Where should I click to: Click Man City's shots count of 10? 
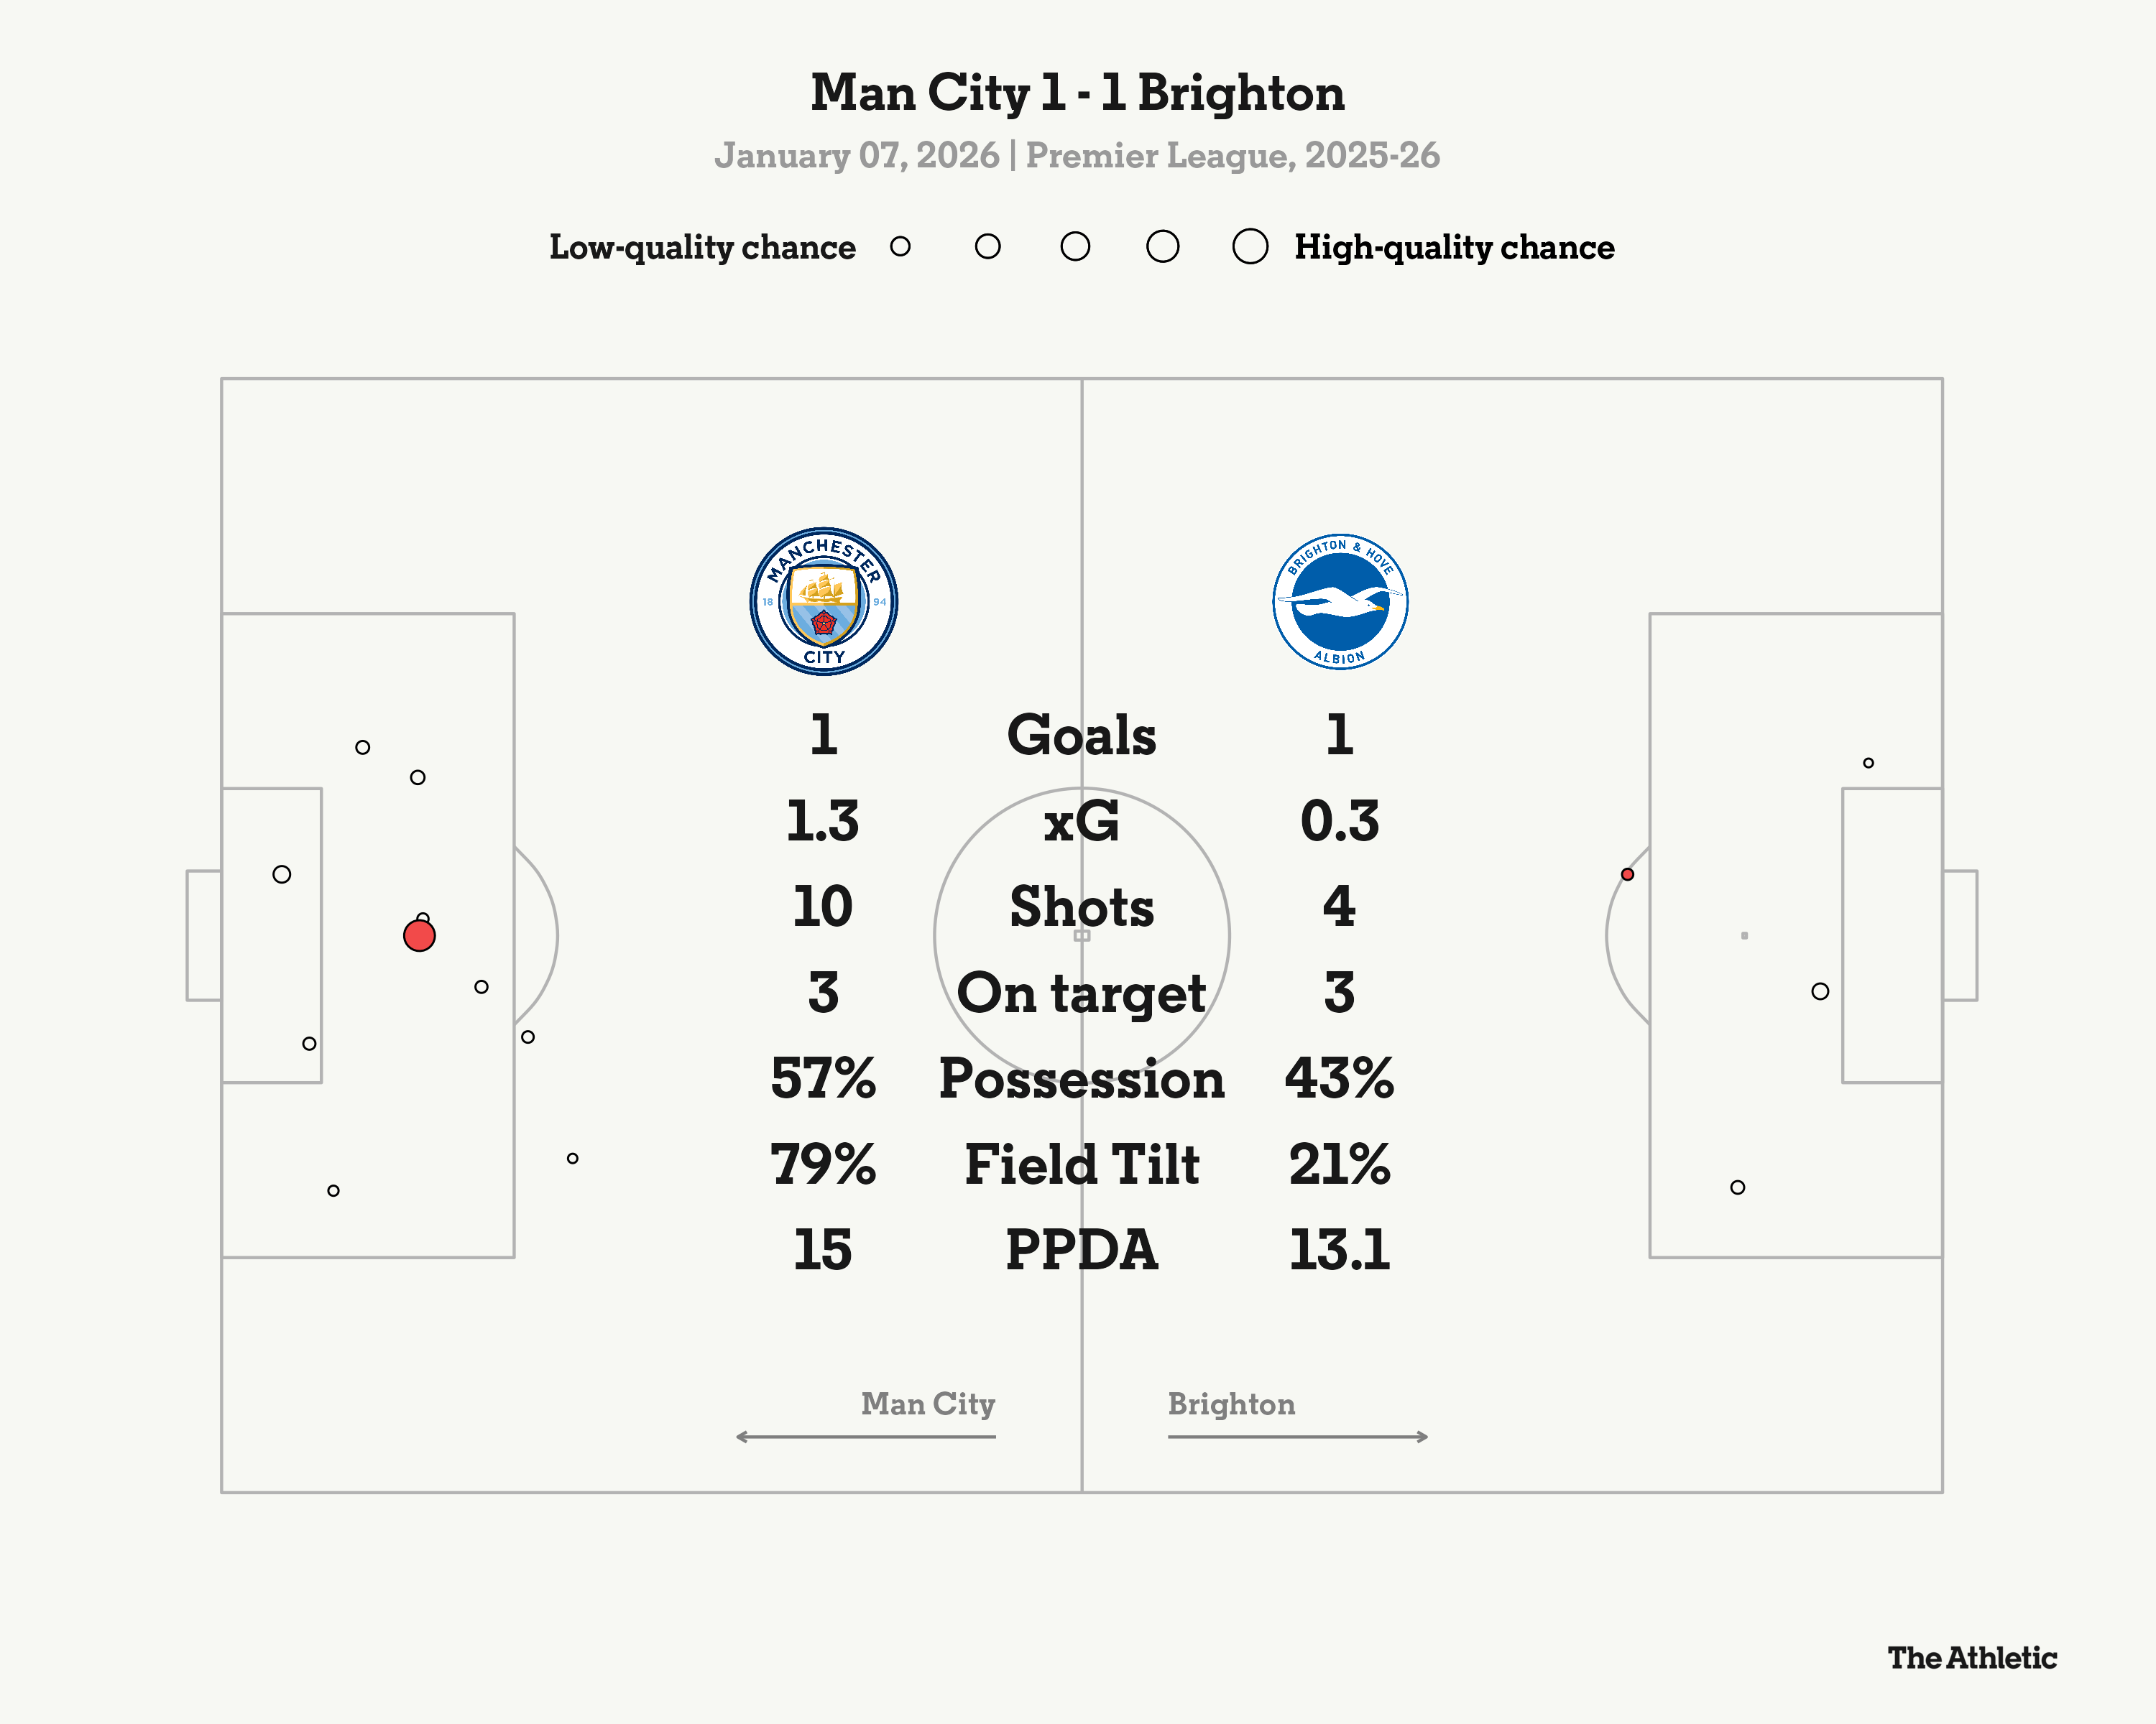click(822, 907)
